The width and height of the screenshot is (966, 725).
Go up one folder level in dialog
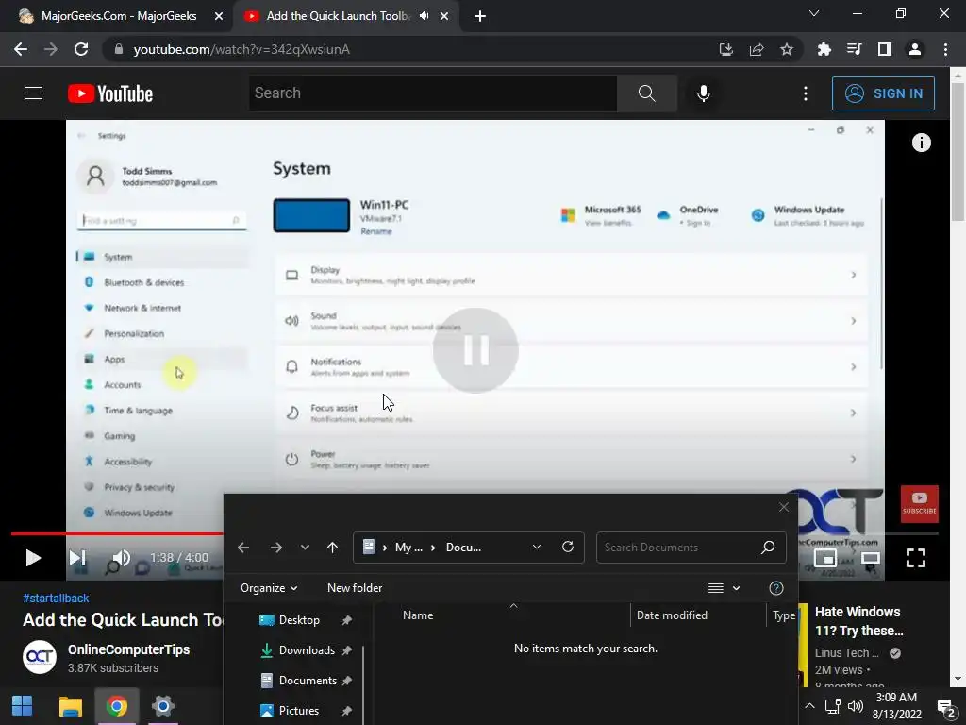(x=333, y=548)
